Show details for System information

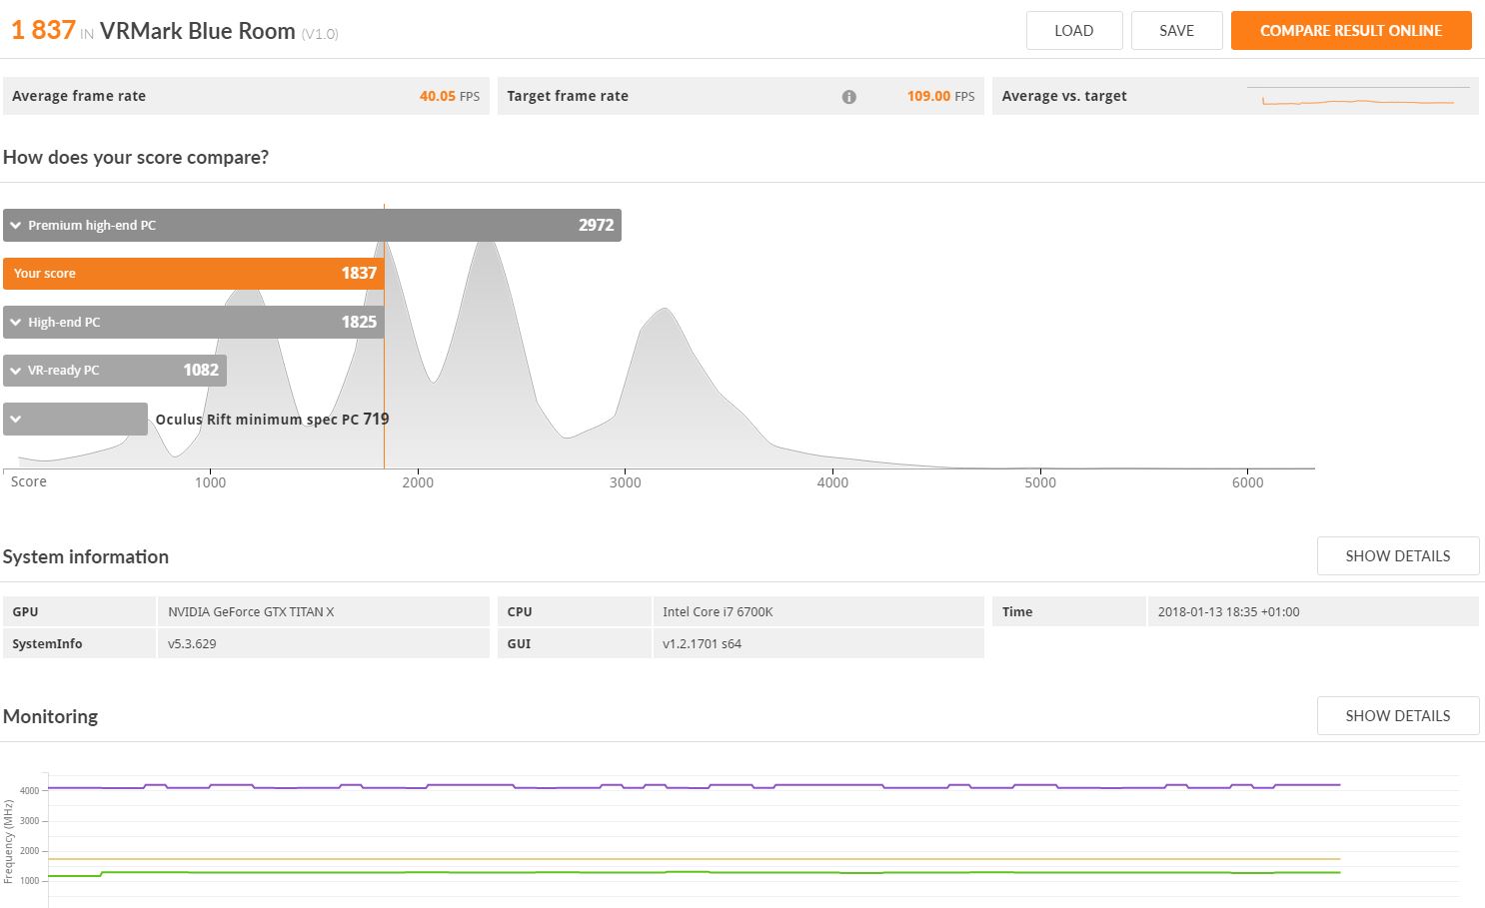(x=1397, y=556)
